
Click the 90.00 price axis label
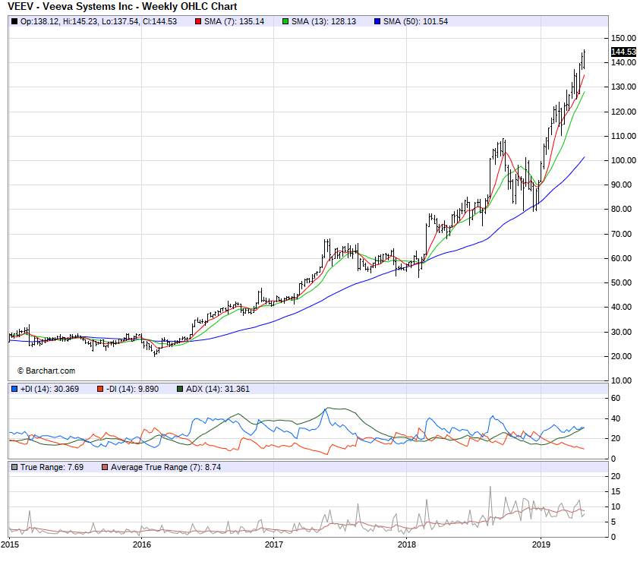[621, 185]
